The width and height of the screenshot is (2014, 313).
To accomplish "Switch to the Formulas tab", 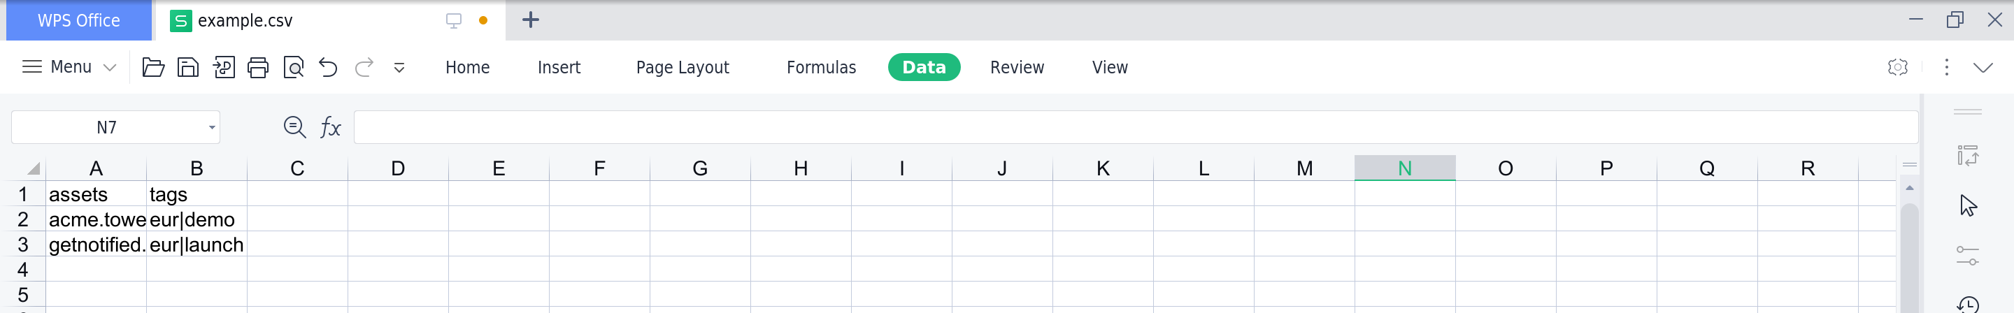I will pos(821,67).
